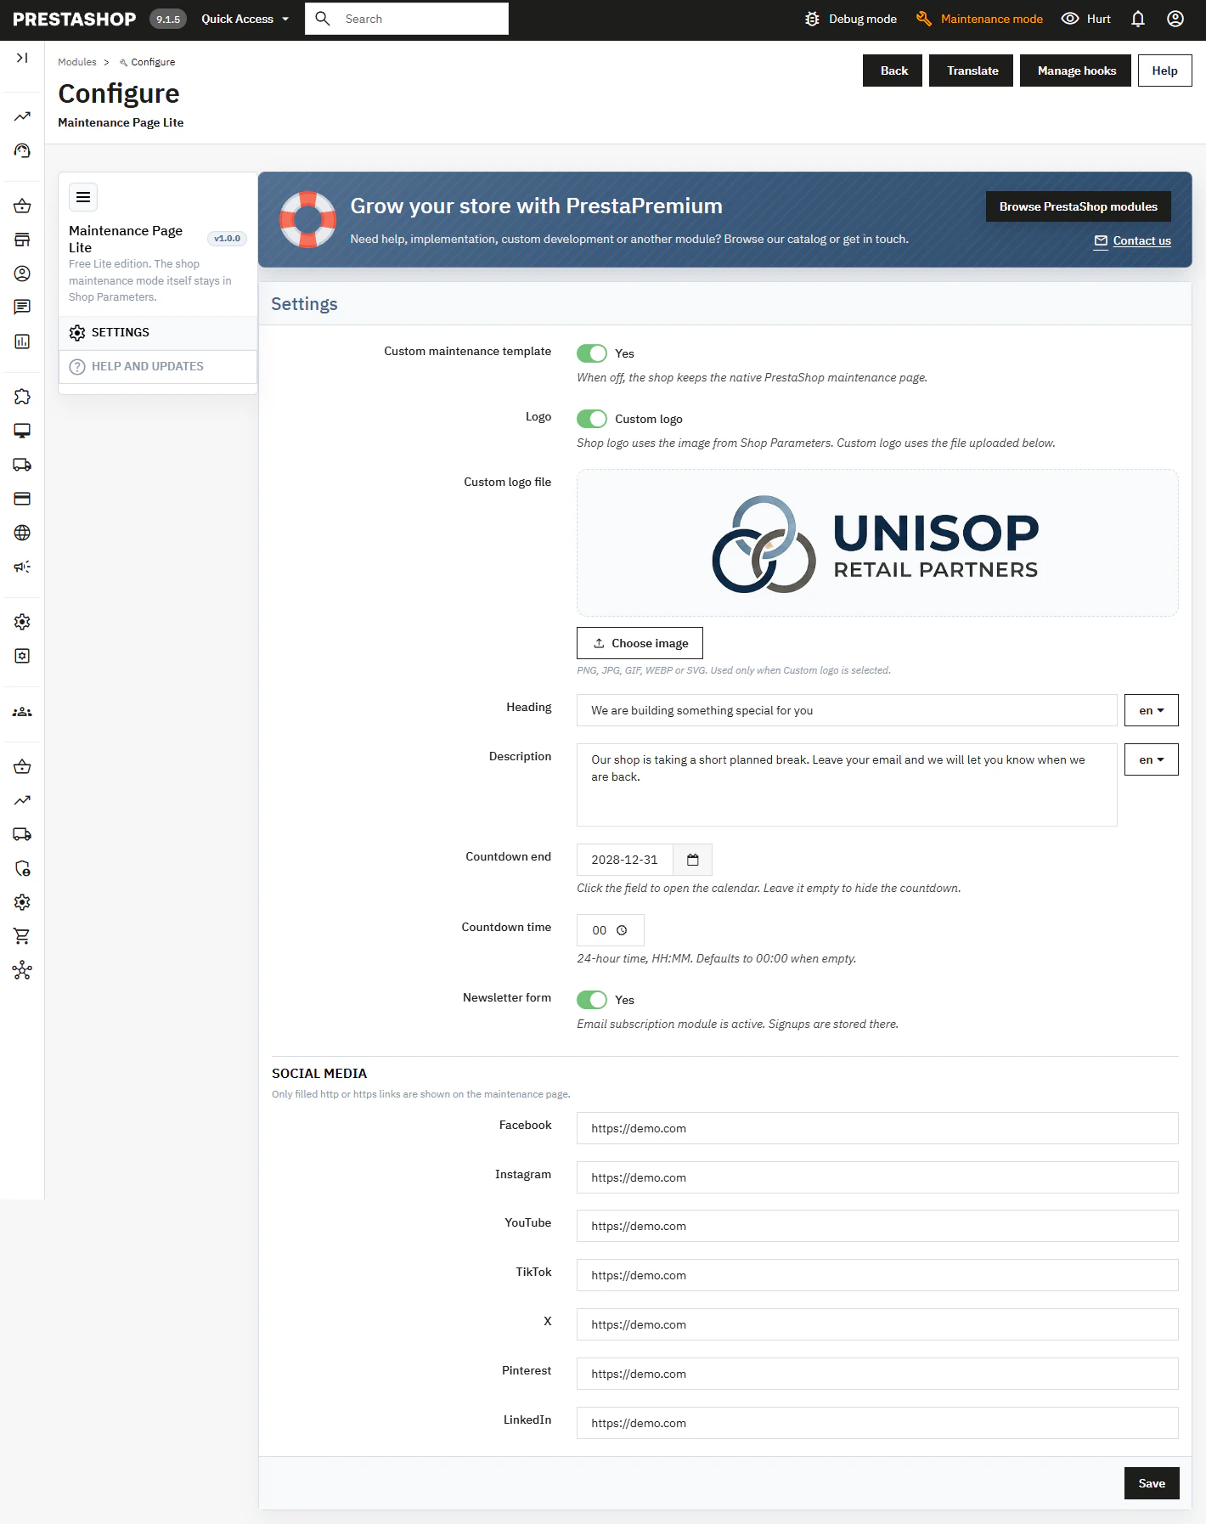1206x1524 pixels.
Task: Expand the Quick Access menu
Action: pos(245,19)
